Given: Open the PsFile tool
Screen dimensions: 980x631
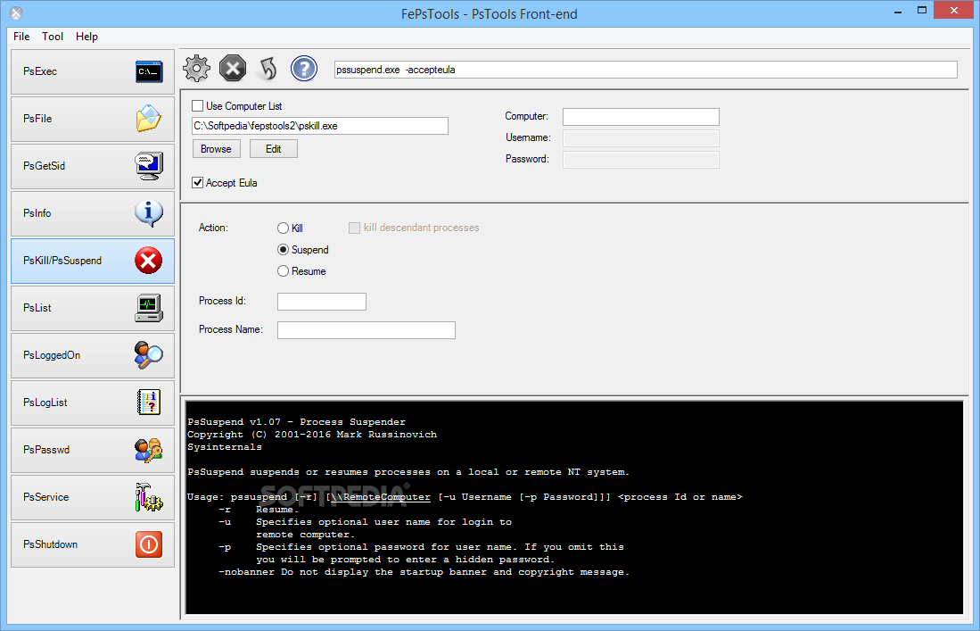Looking at the screenshot, I should (x=93, y=119).
